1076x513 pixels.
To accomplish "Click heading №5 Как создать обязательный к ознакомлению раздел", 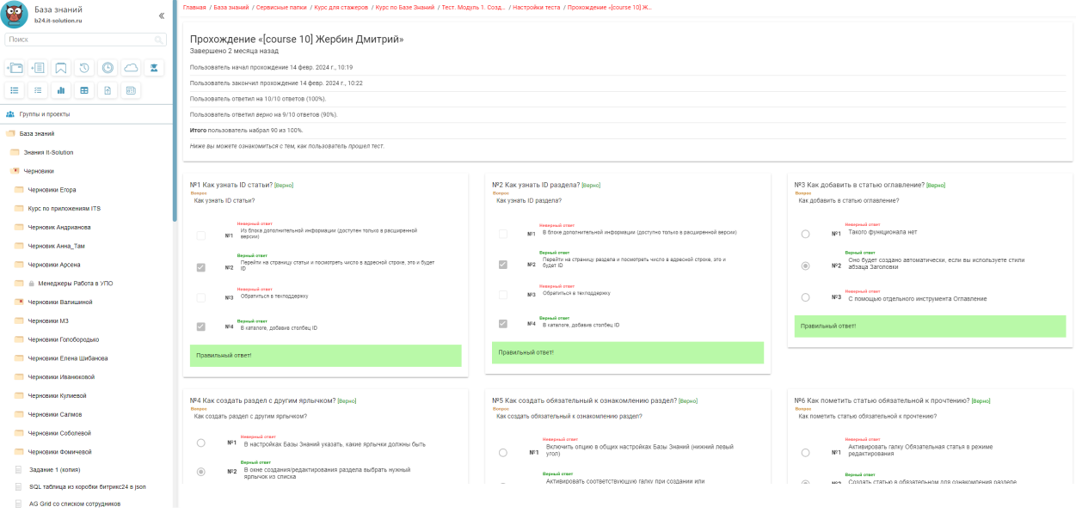I will 584,400.
